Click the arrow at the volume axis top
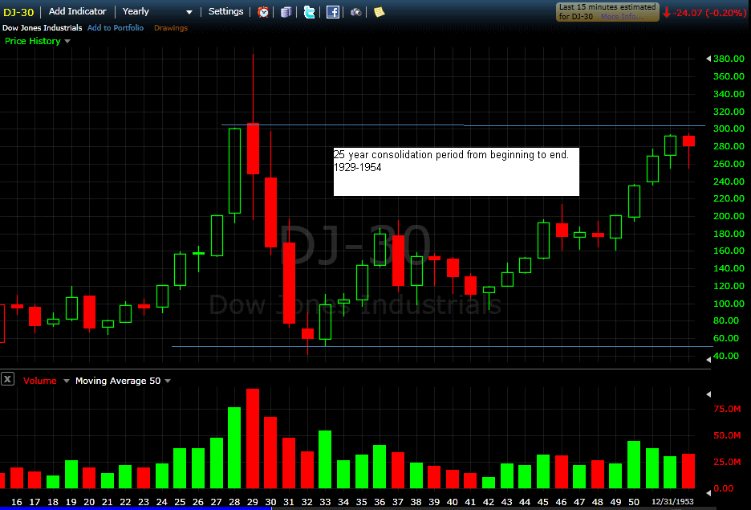This screenshot has width=751, height=510. coord(708,394)
